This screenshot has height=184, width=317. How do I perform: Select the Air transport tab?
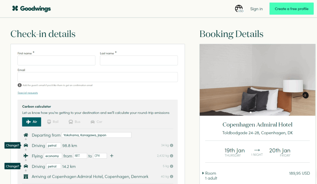click(x=32, y=122)
